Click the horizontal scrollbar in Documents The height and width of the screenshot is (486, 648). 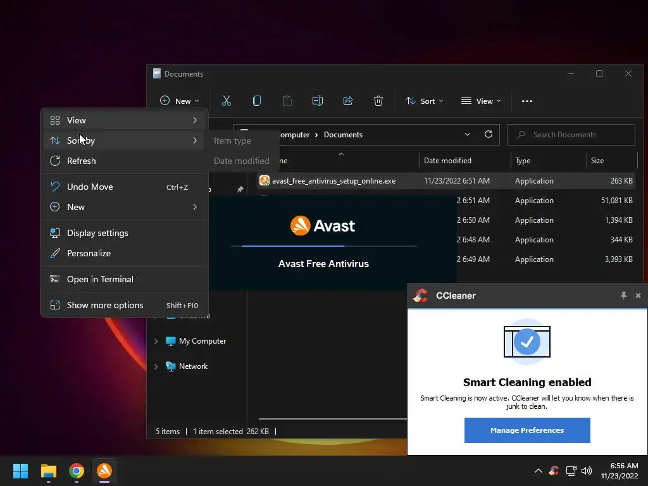333,419
